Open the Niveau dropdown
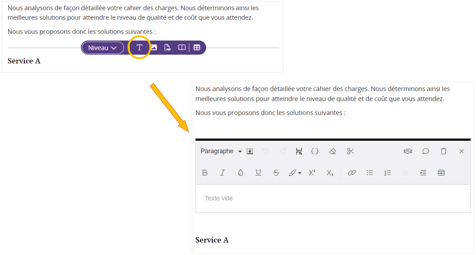The image size is (476, 255). [103, 48]
